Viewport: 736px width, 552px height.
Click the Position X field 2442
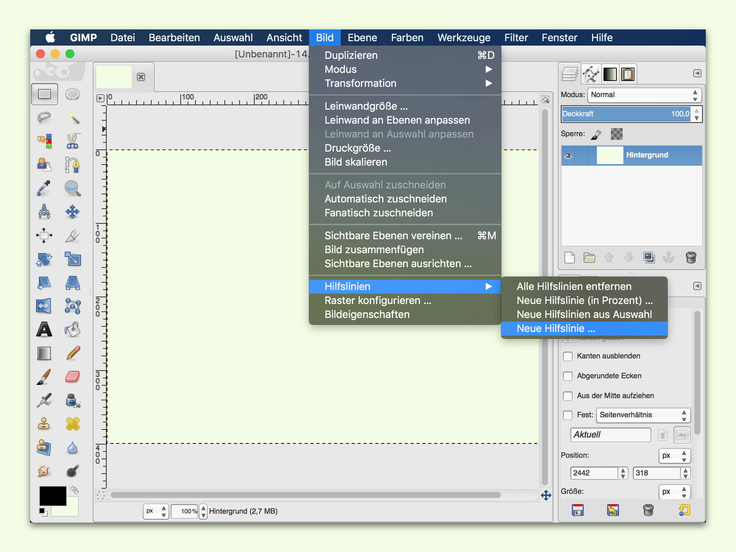coord(594,473)
